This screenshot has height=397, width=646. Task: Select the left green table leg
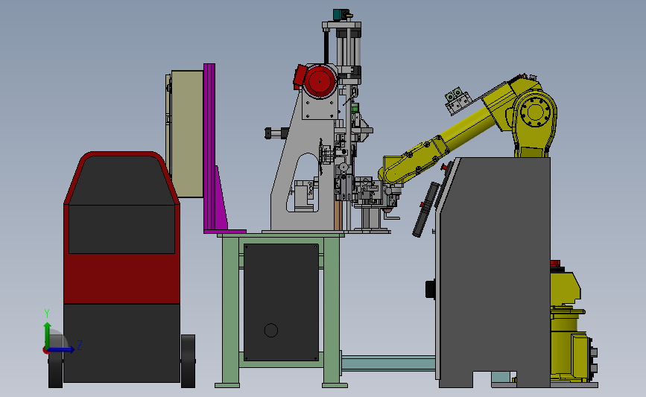coord(230,311)
